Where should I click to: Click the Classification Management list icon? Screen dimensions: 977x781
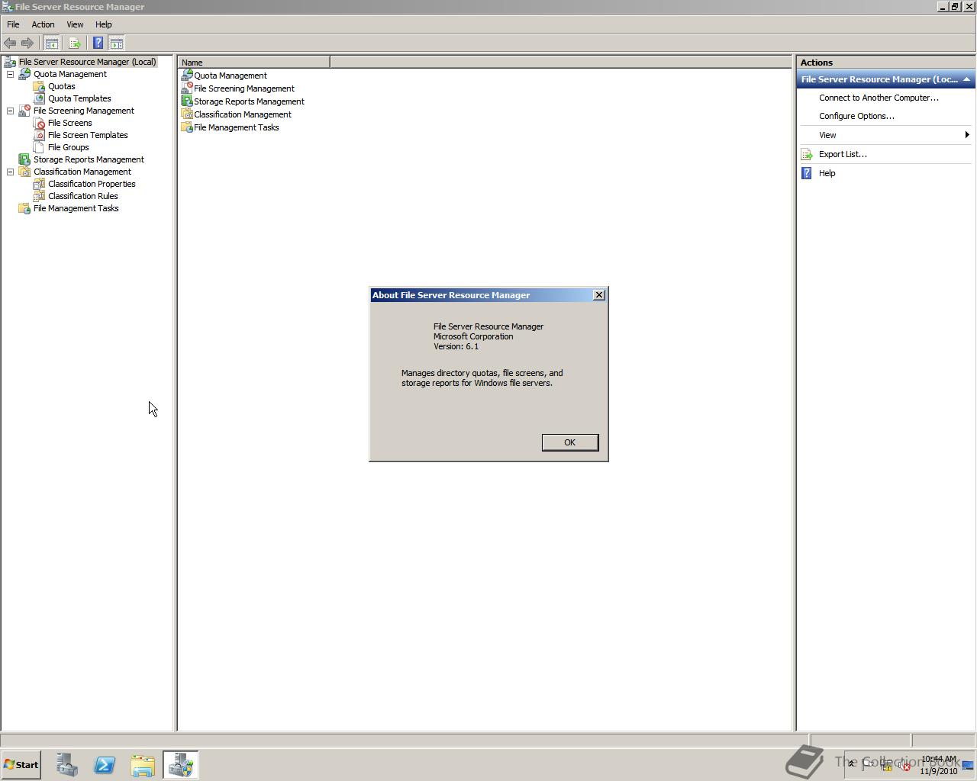coord(186,114)
